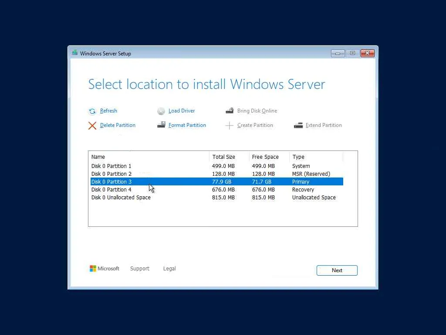Click the Total Size column header

click(x=229, y=157)
